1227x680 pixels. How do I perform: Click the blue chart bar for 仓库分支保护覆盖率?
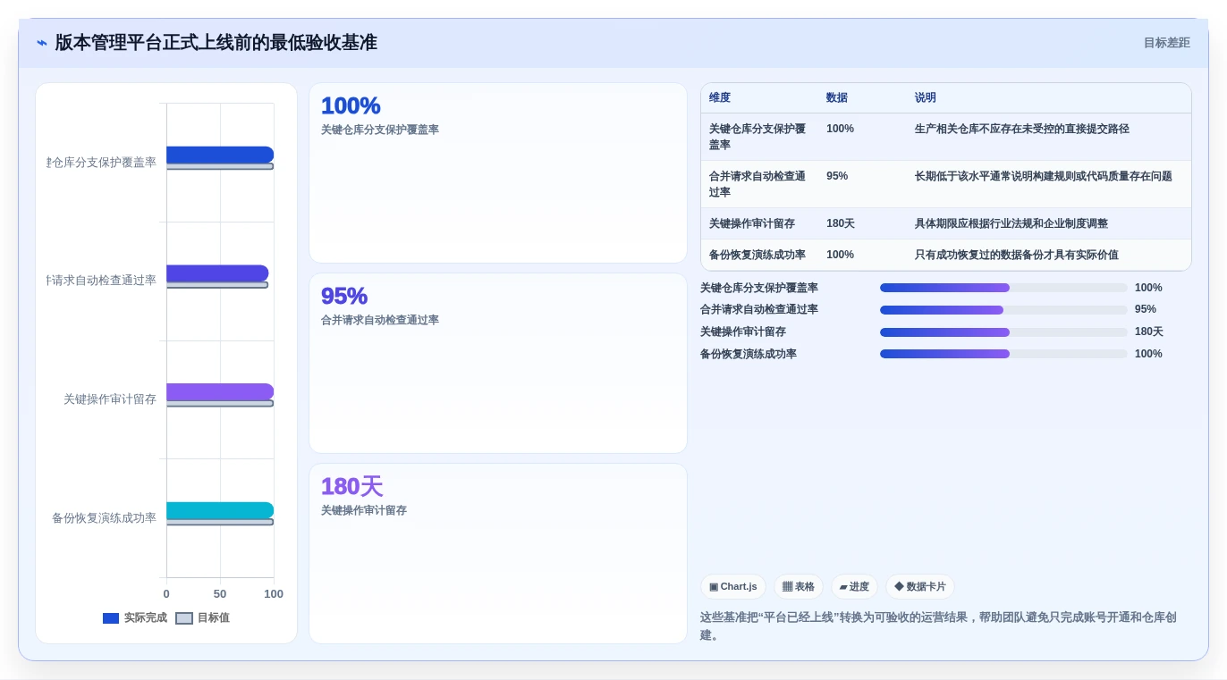[220, 155]
